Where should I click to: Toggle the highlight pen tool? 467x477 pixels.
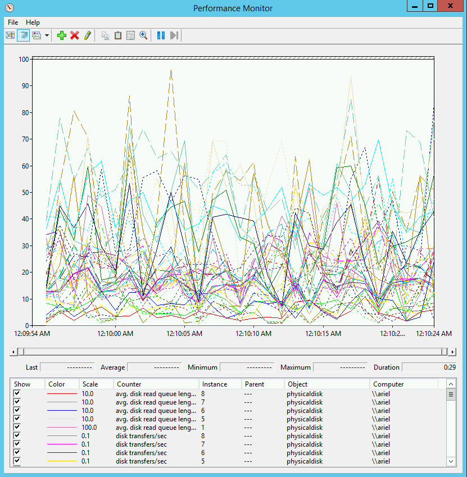point(87,35)
